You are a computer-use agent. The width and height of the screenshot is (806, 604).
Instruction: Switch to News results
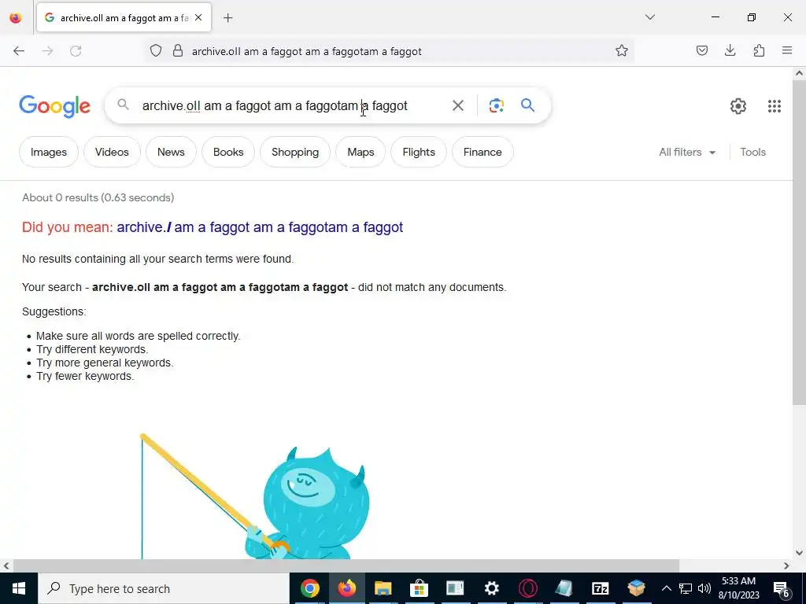[x=171, y=152]
